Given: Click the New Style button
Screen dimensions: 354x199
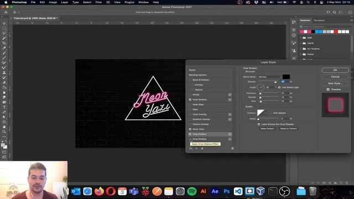Looking at the screenshot, I should (335, 83).
